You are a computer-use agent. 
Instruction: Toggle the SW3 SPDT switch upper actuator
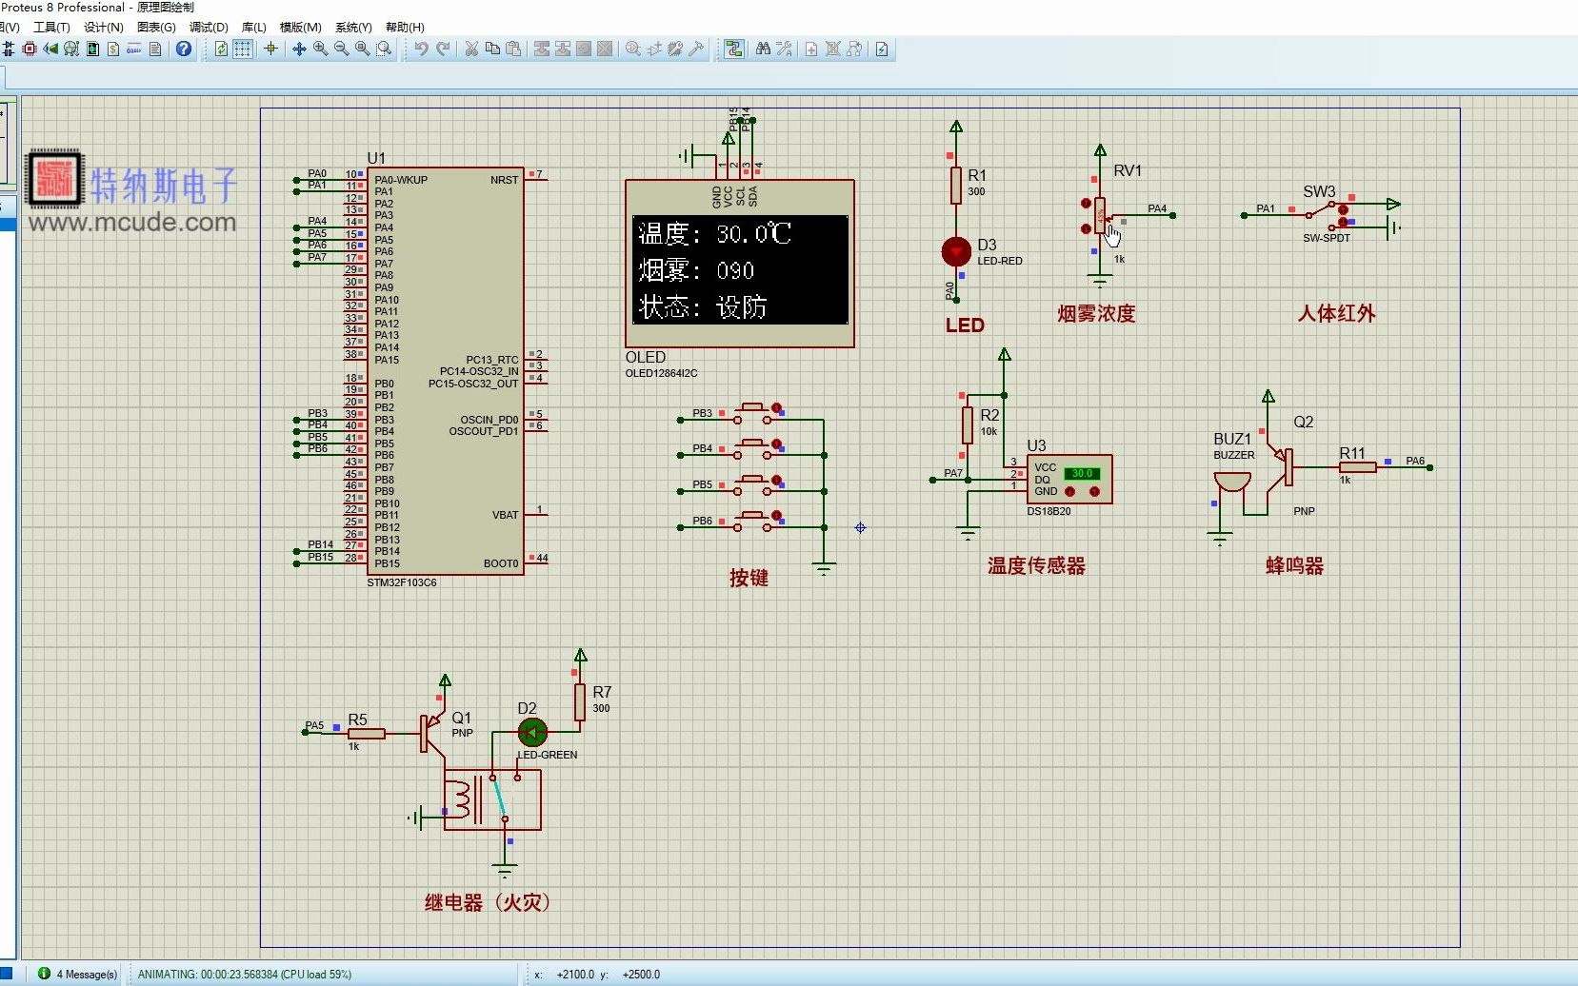click(x=1344, y=209)
